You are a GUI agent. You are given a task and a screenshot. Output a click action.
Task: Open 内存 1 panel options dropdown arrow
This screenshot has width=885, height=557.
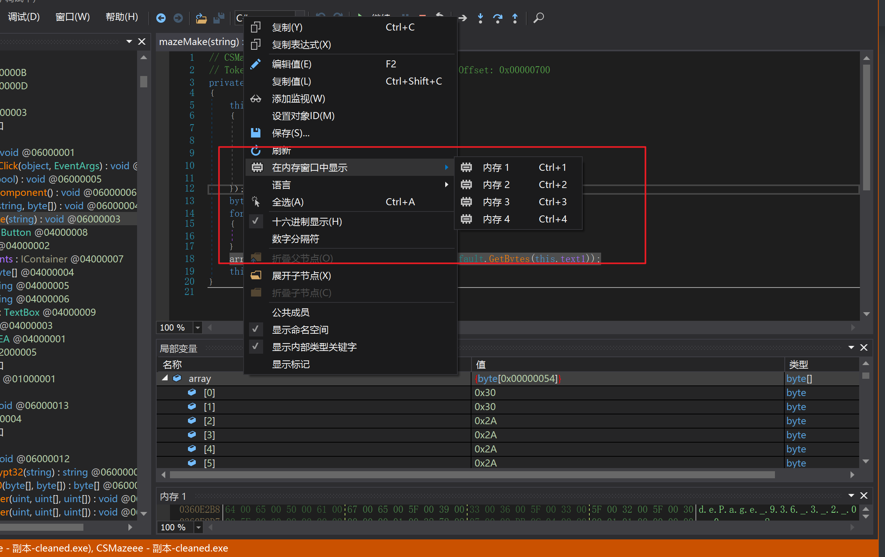point(851,496)
